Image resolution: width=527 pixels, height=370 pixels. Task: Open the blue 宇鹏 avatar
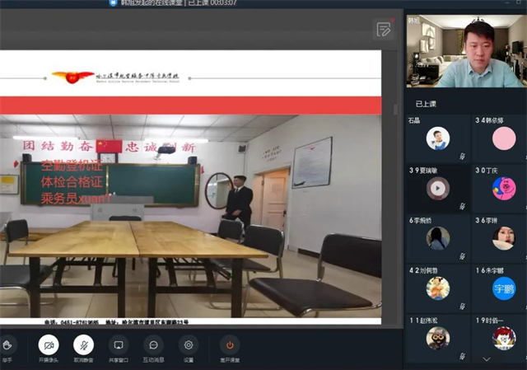click(504, 288)
